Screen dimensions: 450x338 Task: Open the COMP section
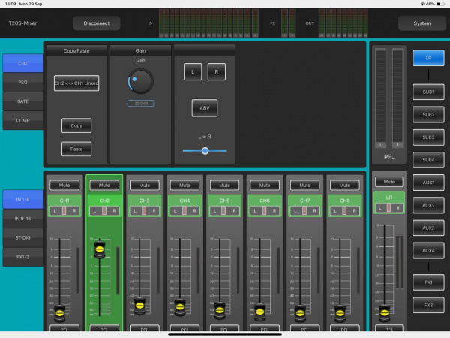click(22, 120)
